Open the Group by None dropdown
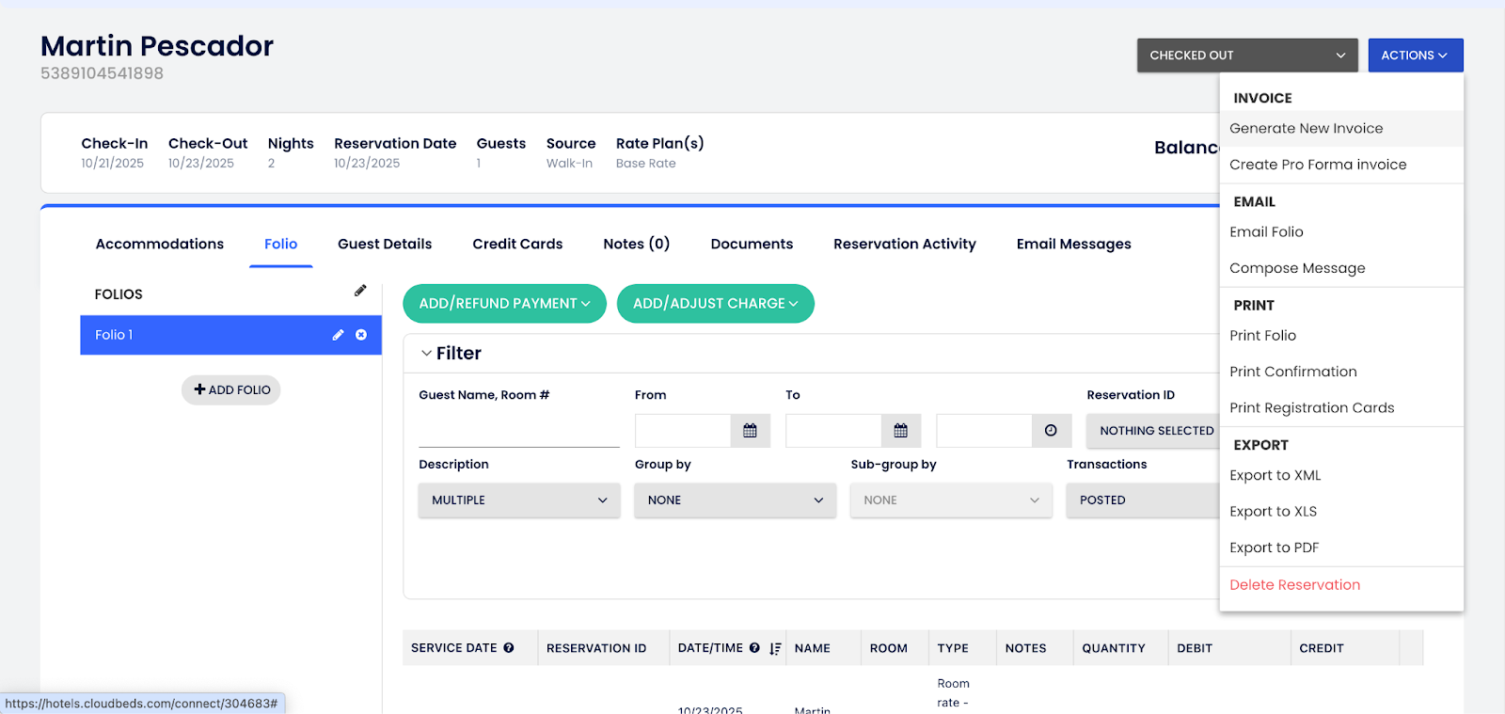 pos(735,500)
